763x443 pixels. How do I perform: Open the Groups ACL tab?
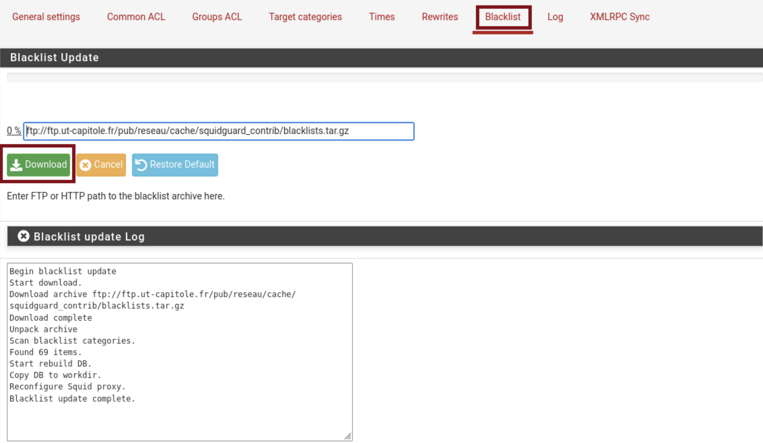click(217, 17)
